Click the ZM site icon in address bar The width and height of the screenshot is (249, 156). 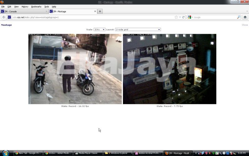9,17
